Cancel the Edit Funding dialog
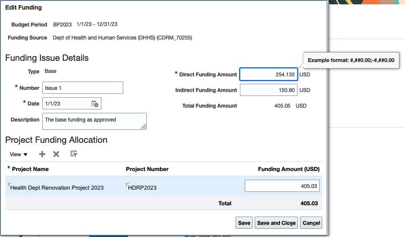The height and width of the screenshot is (237, 405). click(x=311, y=223)
